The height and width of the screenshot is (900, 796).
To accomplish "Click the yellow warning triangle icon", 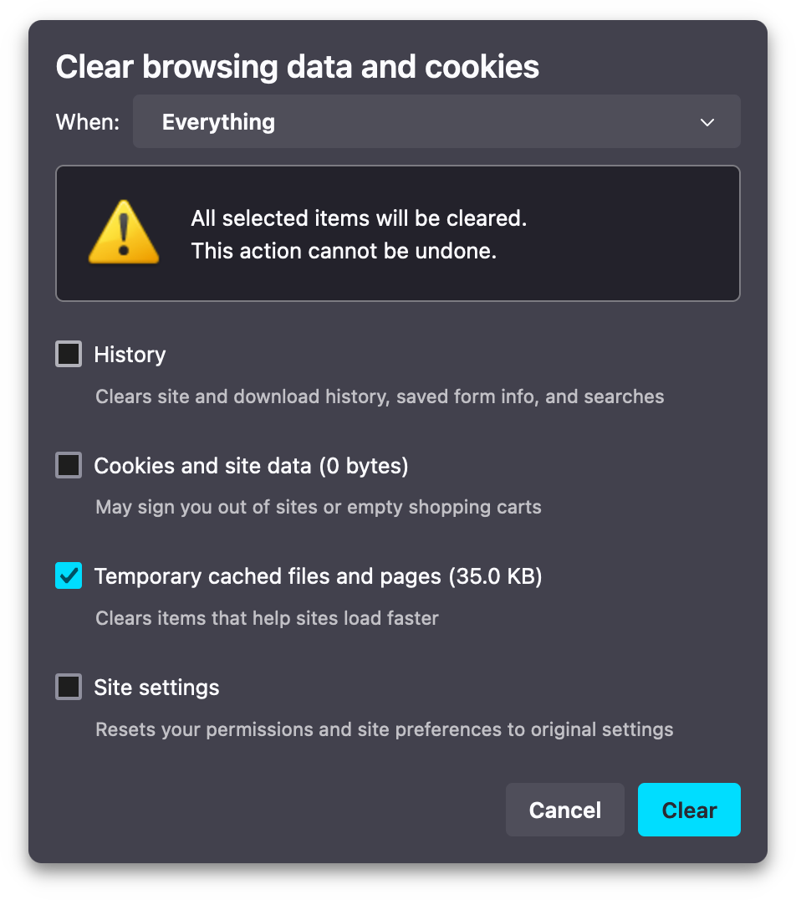I will click(x=124, y=232).
